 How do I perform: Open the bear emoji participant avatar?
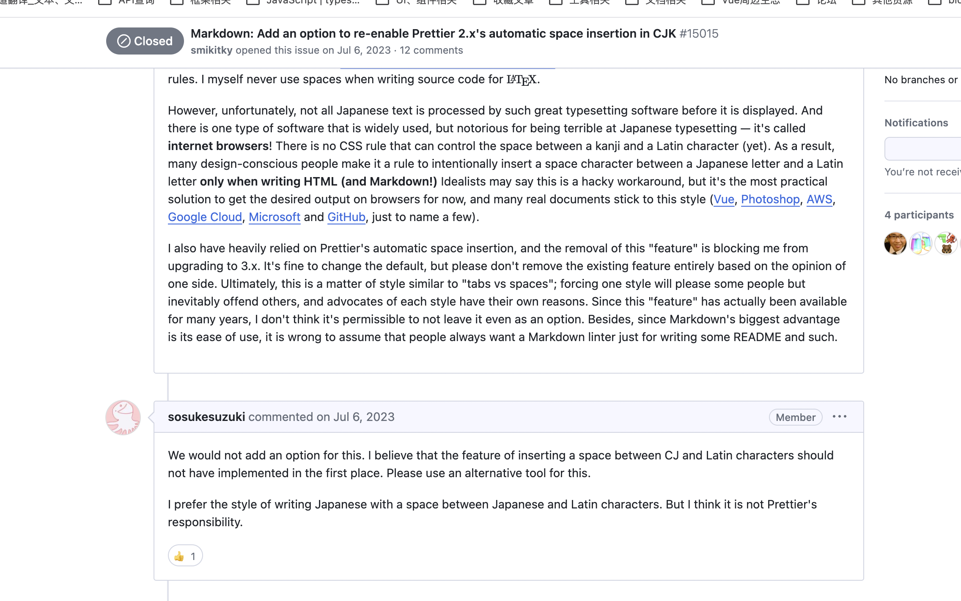pos(946,243)
